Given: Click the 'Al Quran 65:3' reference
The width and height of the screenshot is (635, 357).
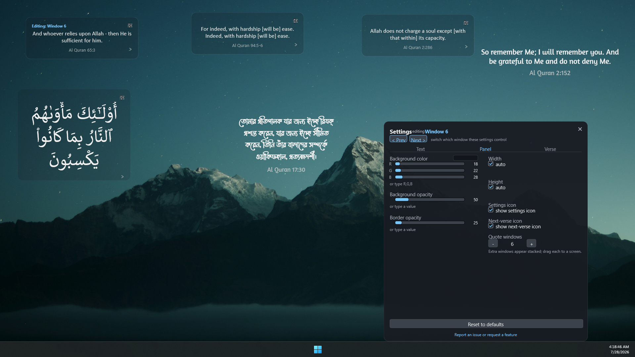Looking at the screenshot, I should [x=82, y=50].
